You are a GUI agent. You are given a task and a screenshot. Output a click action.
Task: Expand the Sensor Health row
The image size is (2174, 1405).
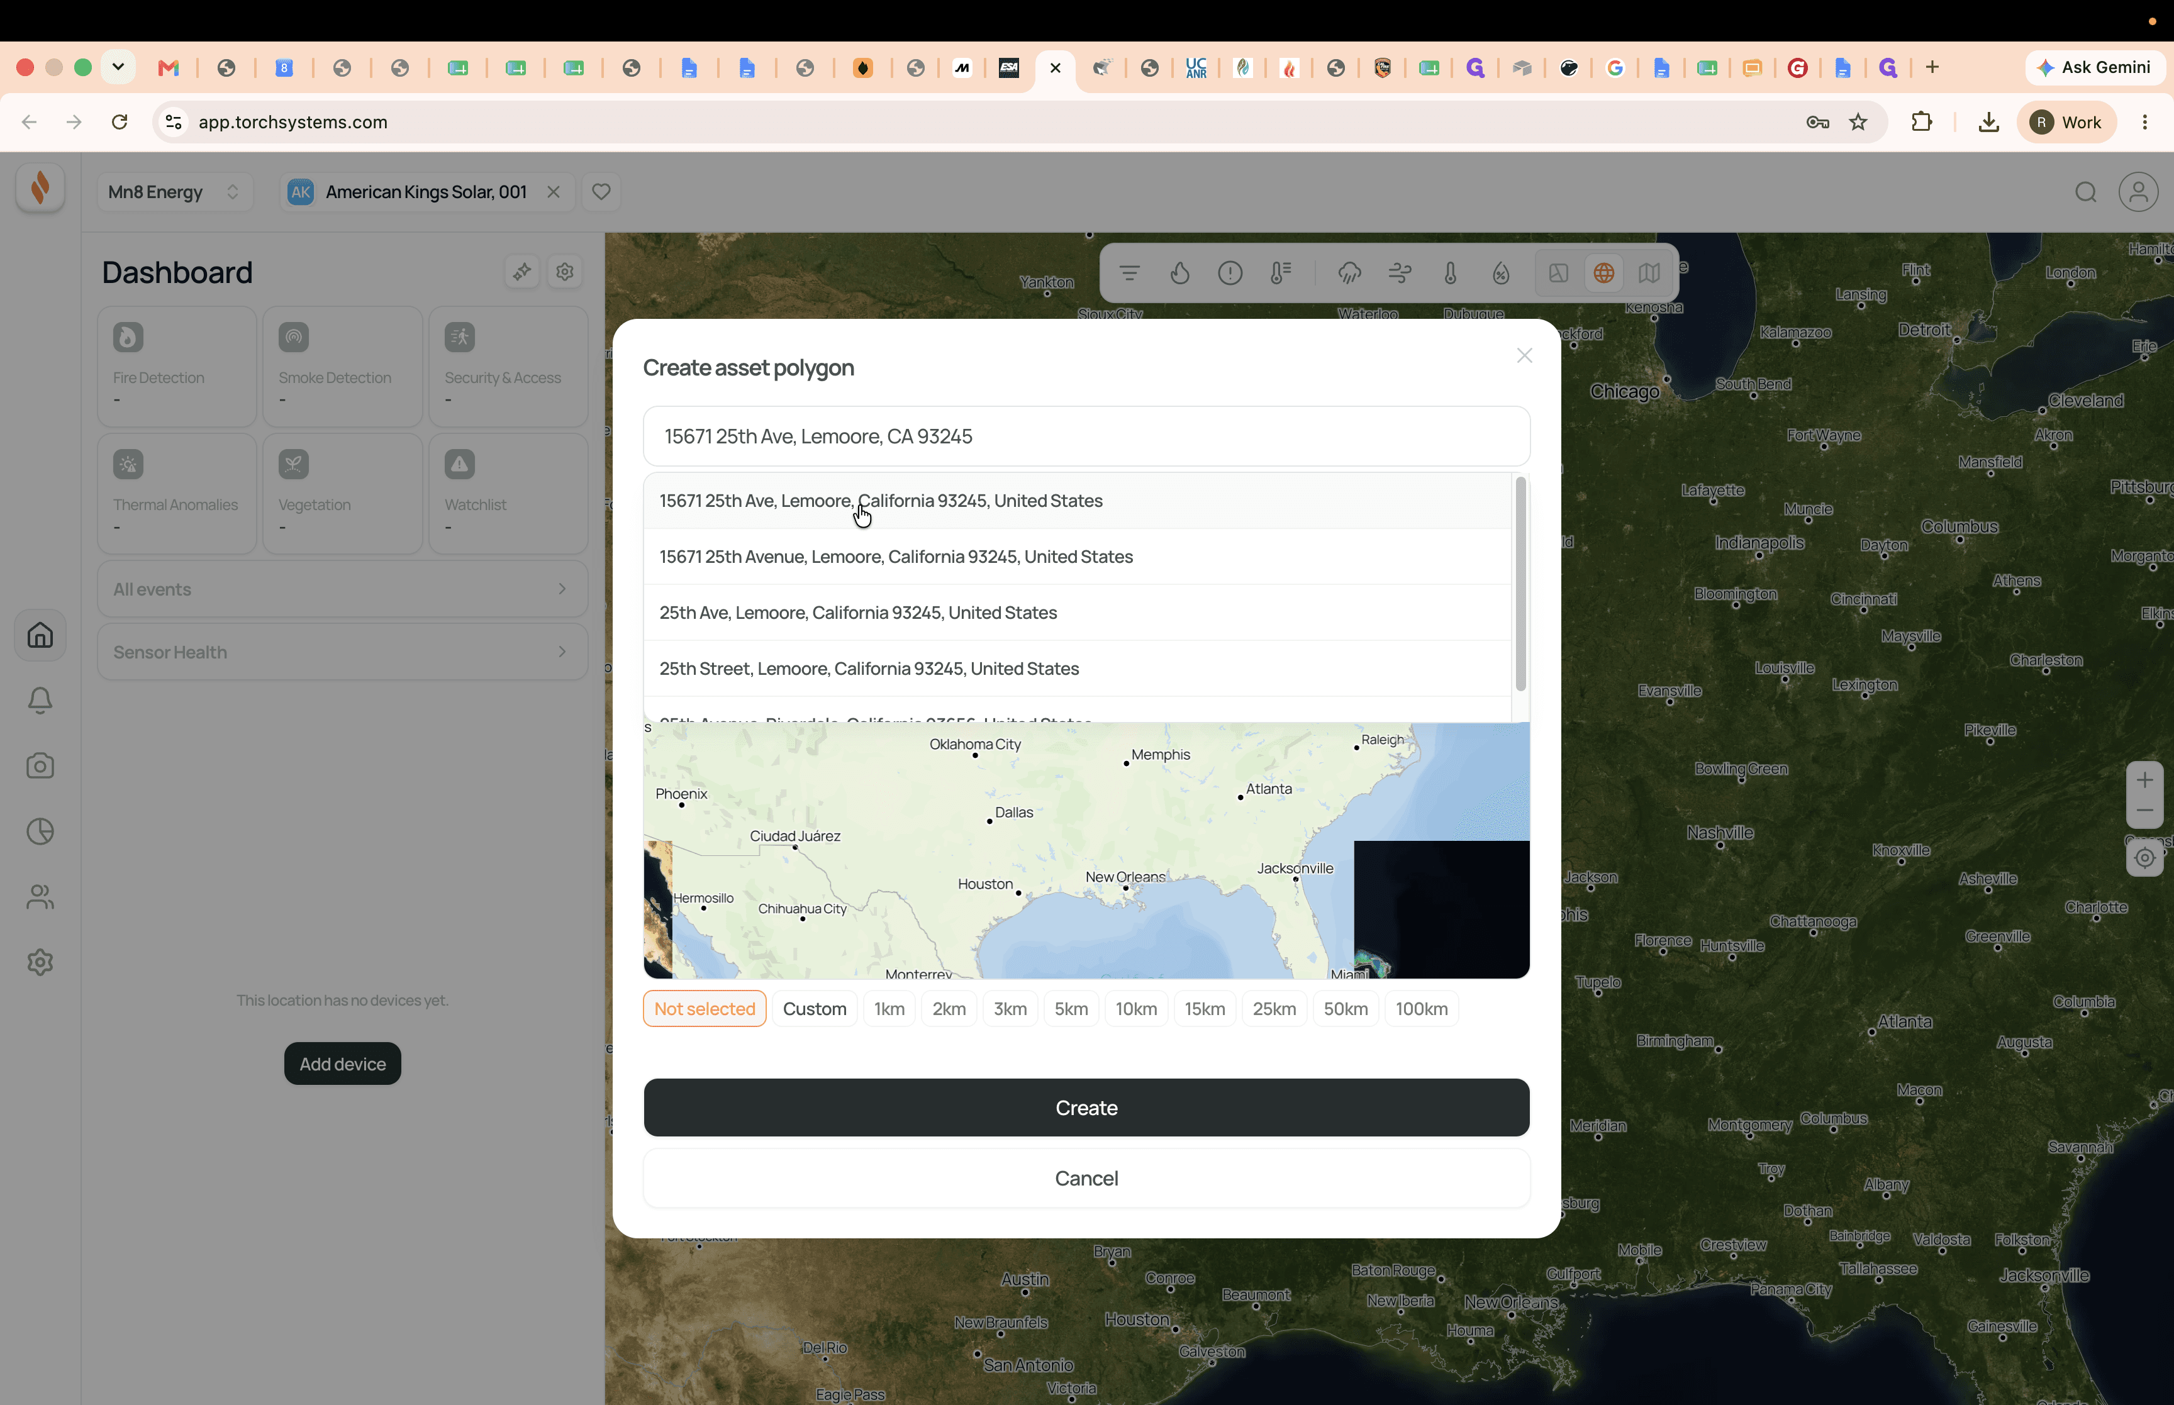tap(342, 652)
